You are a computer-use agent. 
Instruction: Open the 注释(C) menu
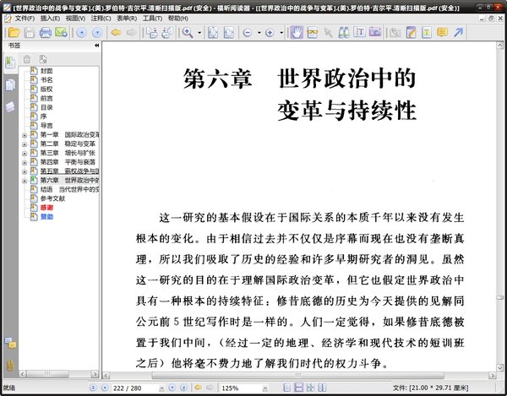(x=101, y=19)
